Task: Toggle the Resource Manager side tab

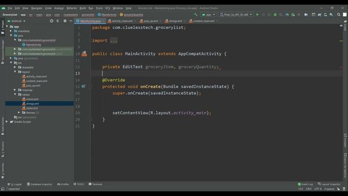Action: 2,52
